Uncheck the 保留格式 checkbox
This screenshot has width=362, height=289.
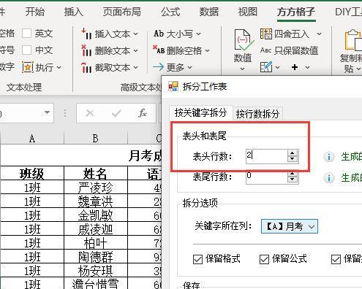(x=197, y=259)
